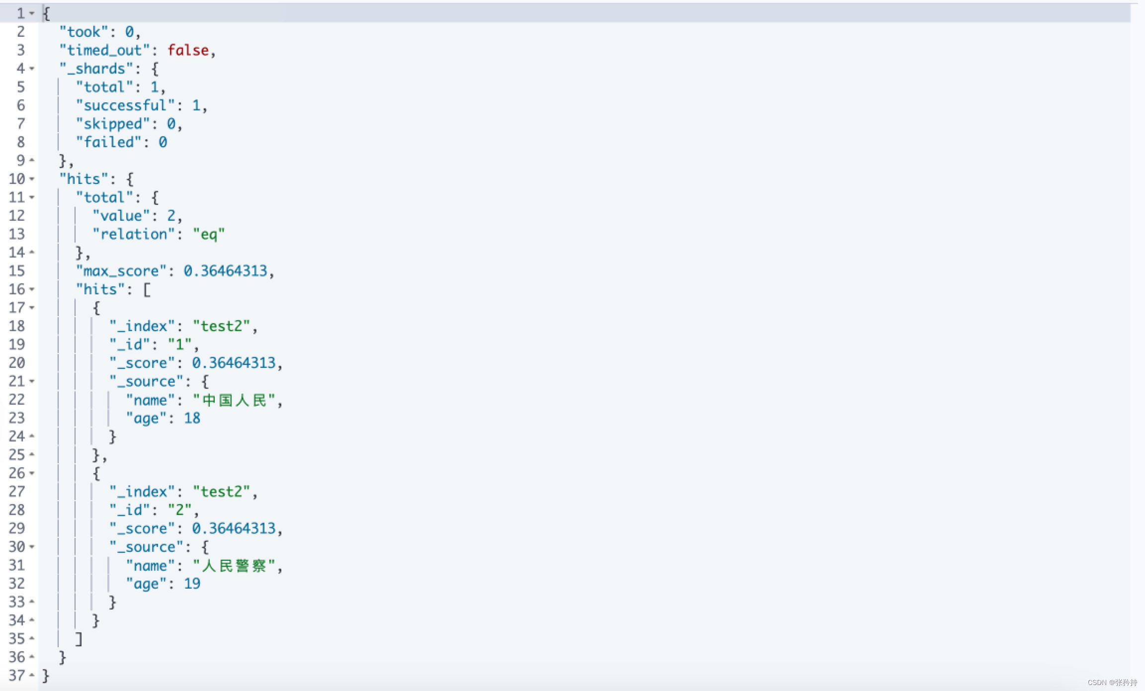The height and width of the screenshot is (691, 1145).
Task: Click the closing fold marker on line 36
Action: click(32, 657)
